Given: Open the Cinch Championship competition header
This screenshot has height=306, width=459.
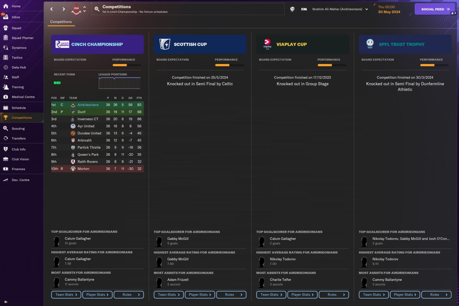Looking at the screenshot, I should pyautogui.click(x=98, y=44).
